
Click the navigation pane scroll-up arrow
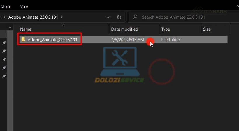pyautogui.click(x=10, y=28)
